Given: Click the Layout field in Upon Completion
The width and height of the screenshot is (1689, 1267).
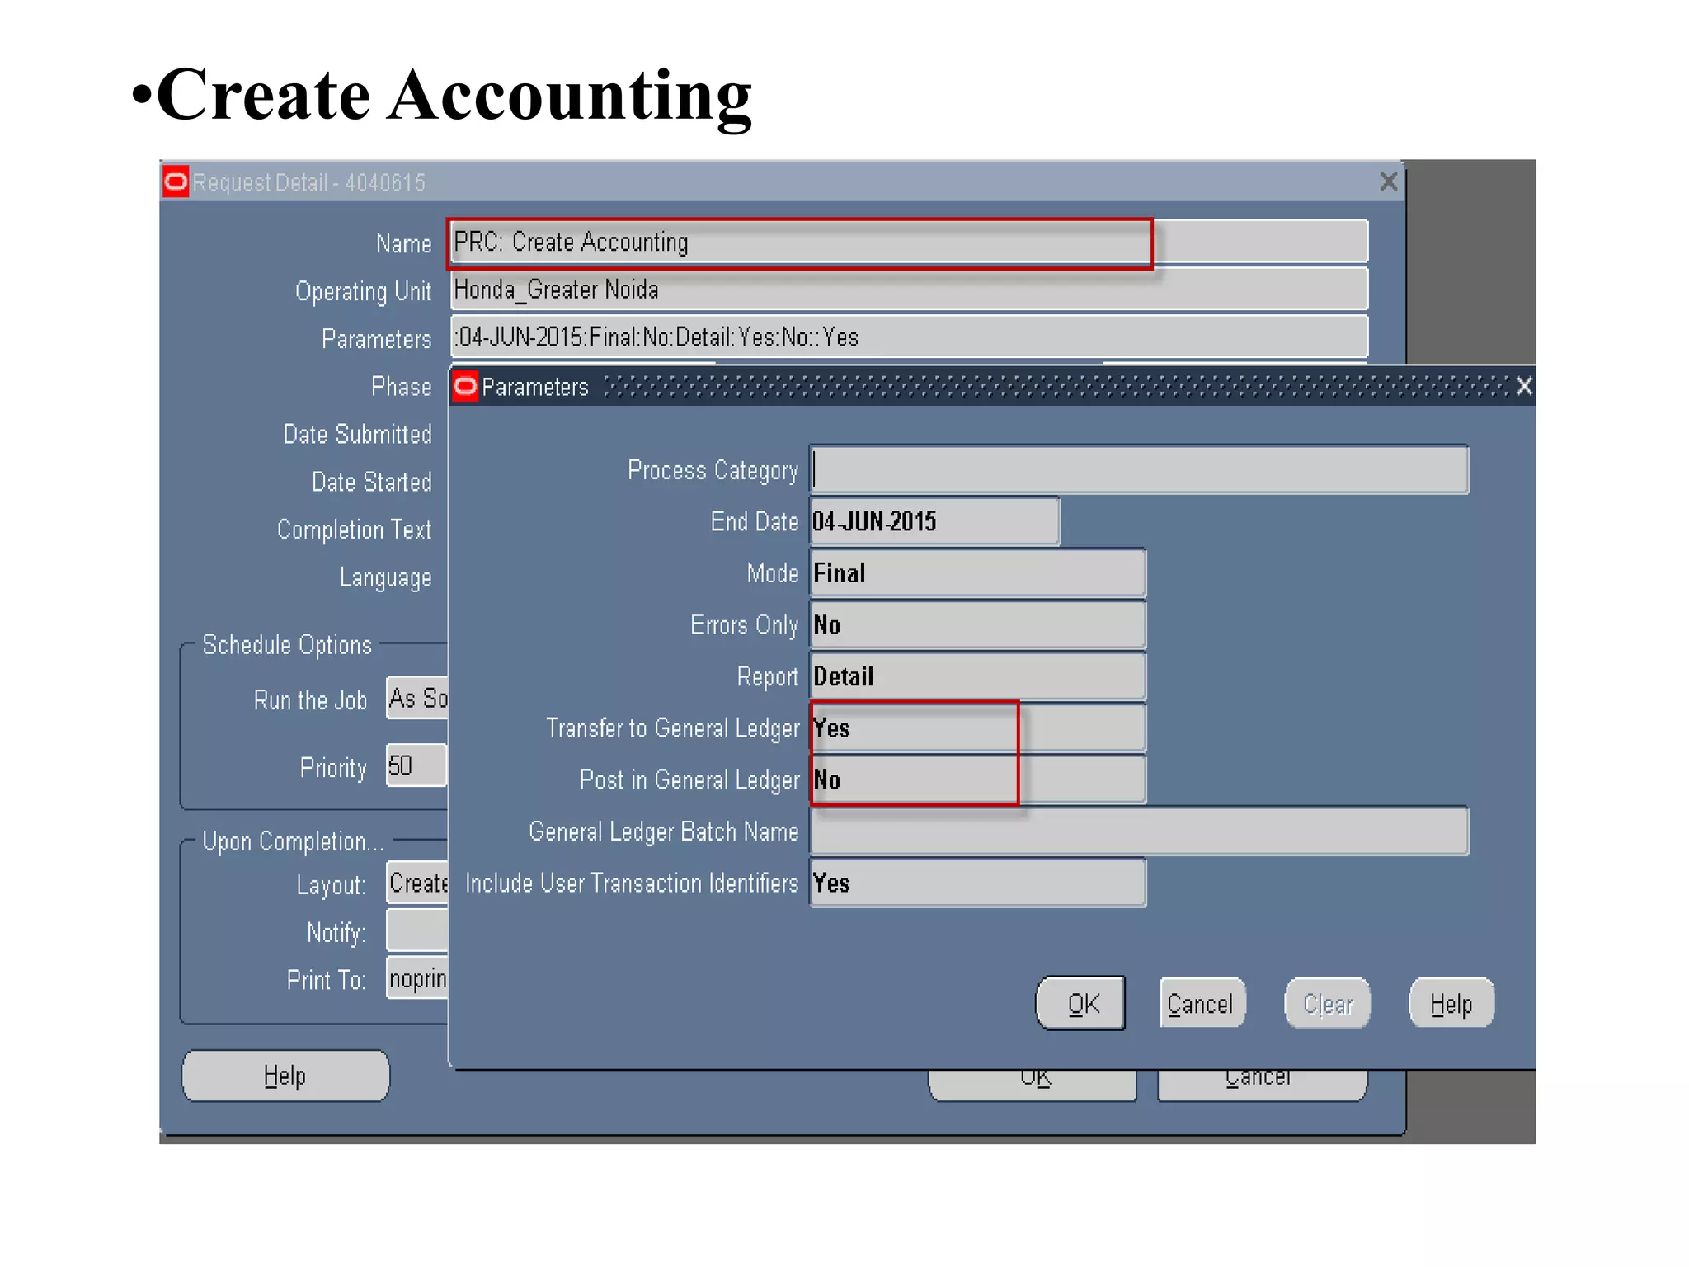Looking at the screenshot, I should pyautogui.click(x=417, y=883).
